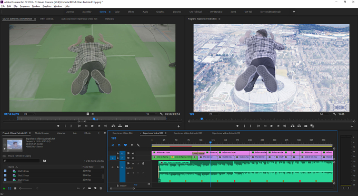Add a marker to the timeline
The height and width of the screenshot is (196, 358).
(x=132, y=145)
